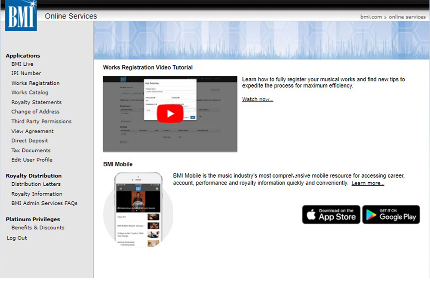Image resolution: width=430 pixels, height=307 pixels.
Task: Follow the Learn more link for BMI Mobile
Action: (368, 183)
